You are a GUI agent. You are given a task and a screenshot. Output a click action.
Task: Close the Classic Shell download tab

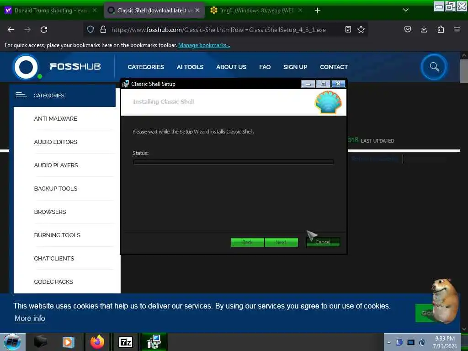tap(197, 10)
